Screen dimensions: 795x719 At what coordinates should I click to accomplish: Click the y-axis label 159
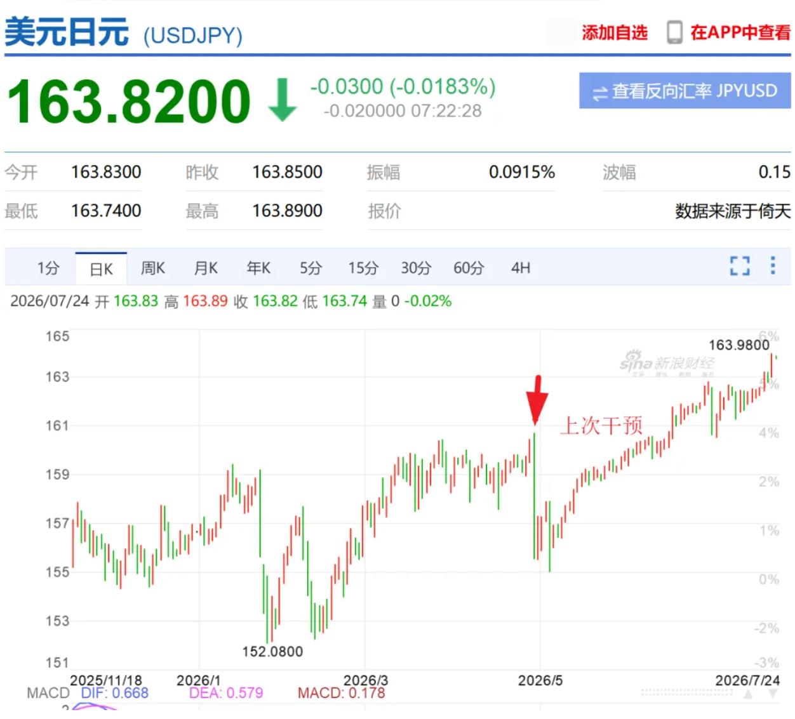pos(57,474)
